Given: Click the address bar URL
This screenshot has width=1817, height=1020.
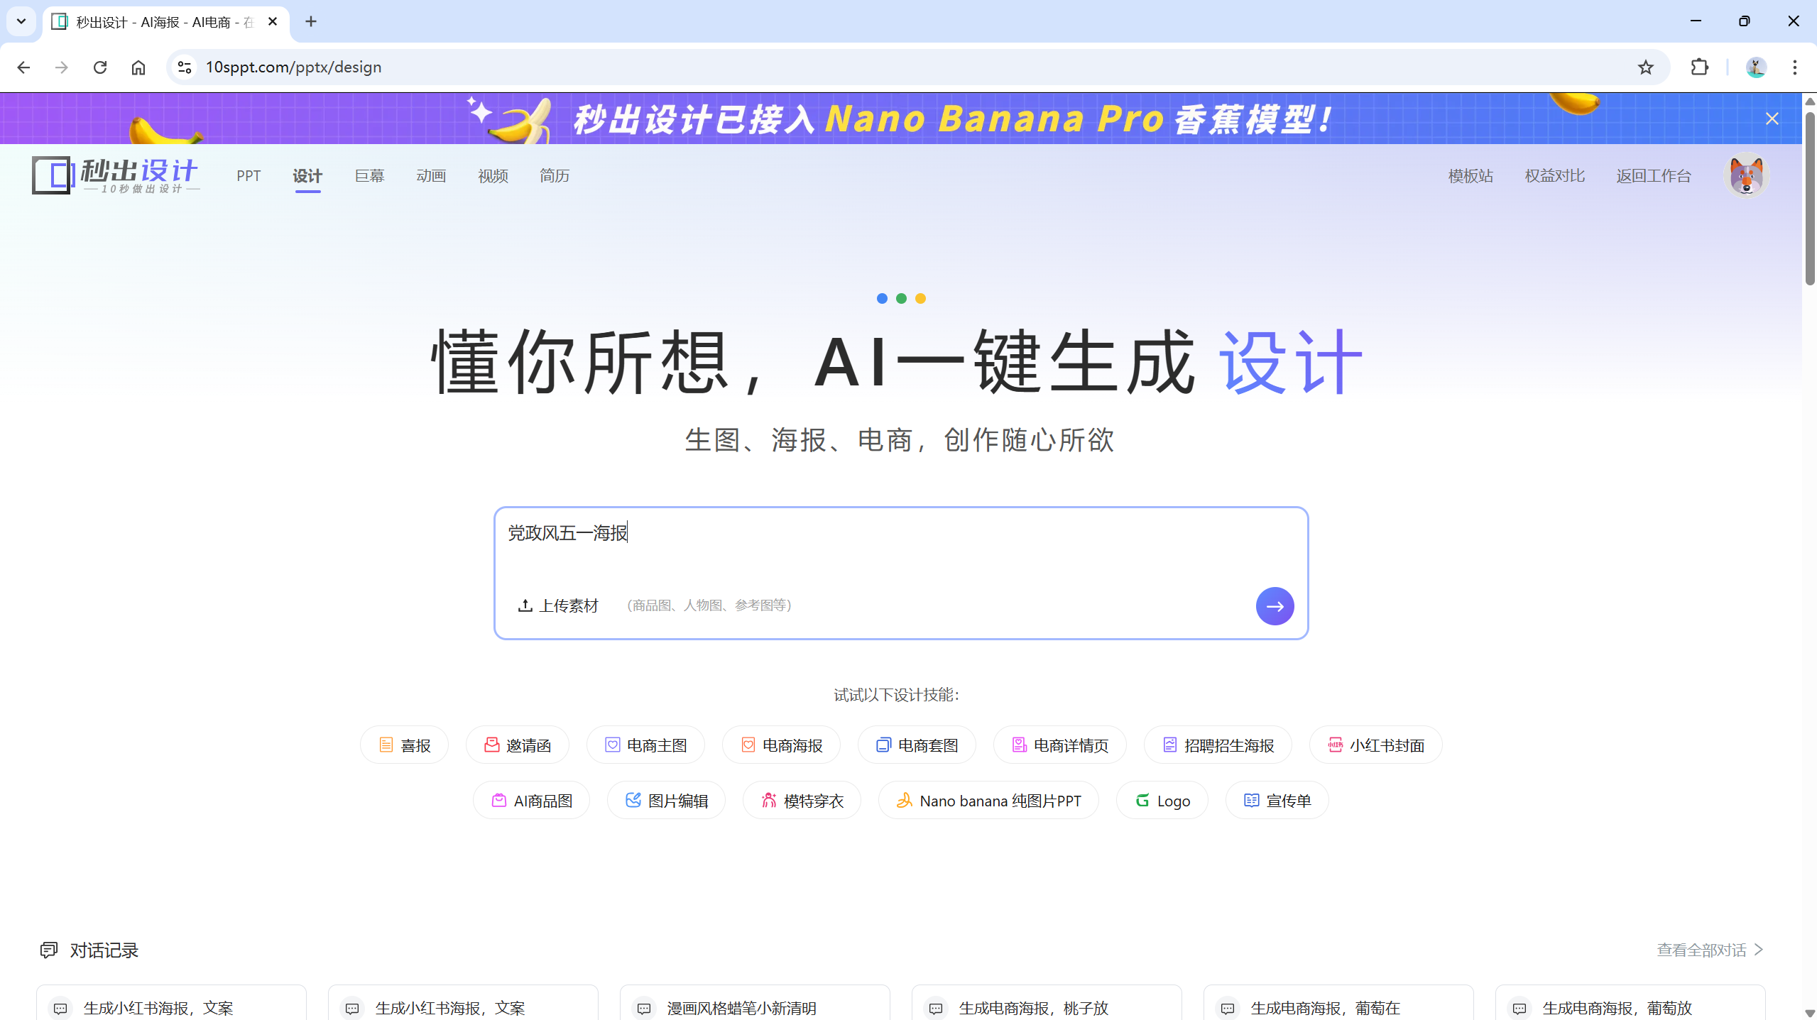Looking at the screenshot, I should (x=293, y=67).
